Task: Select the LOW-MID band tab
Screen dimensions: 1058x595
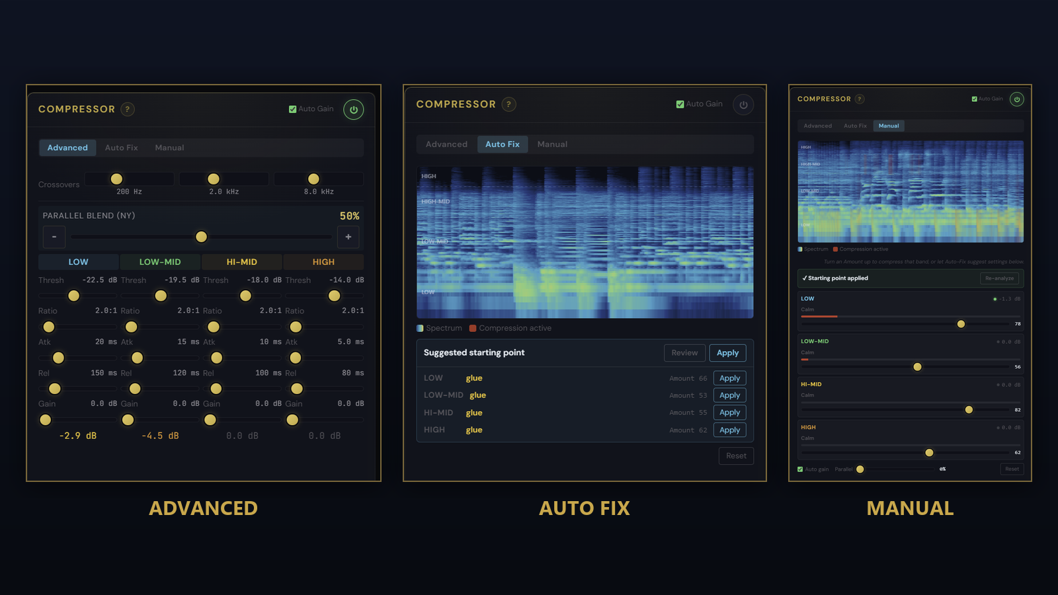Action: 160,262
